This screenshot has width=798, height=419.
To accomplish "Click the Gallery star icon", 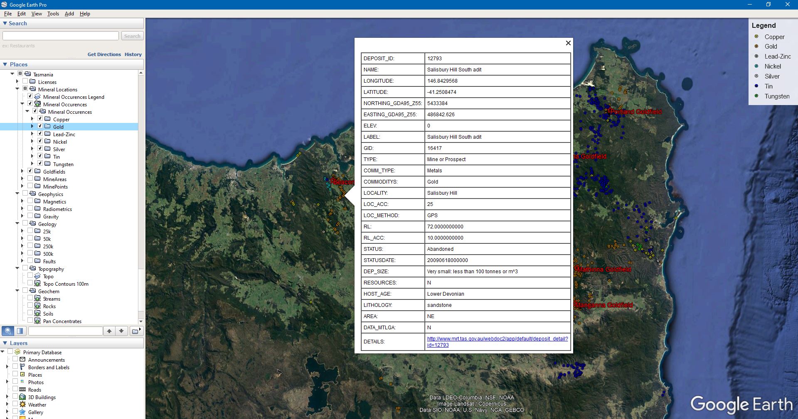I will tap(22, 412).
